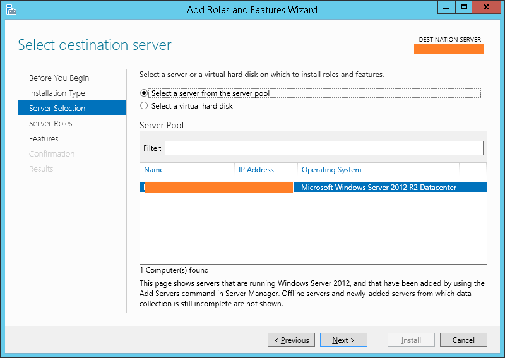
Task: Sort server pool by Name column
Action: pyautogui.click(x=154, y=170)
